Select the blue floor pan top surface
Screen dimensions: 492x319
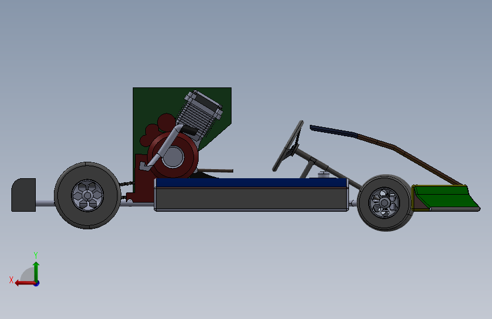(251, 182)
